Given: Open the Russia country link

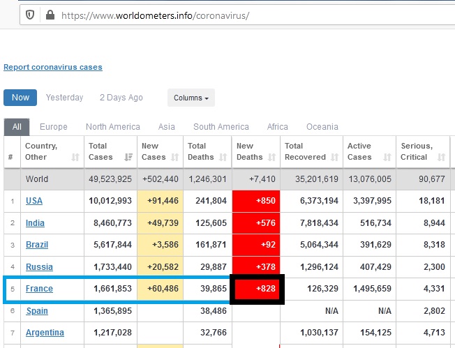Looking at the screenshot, I should tap(39, 267).
